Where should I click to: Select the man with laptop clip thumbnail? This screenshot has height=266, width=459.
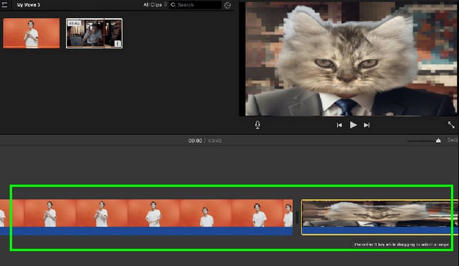pos(94,33)
